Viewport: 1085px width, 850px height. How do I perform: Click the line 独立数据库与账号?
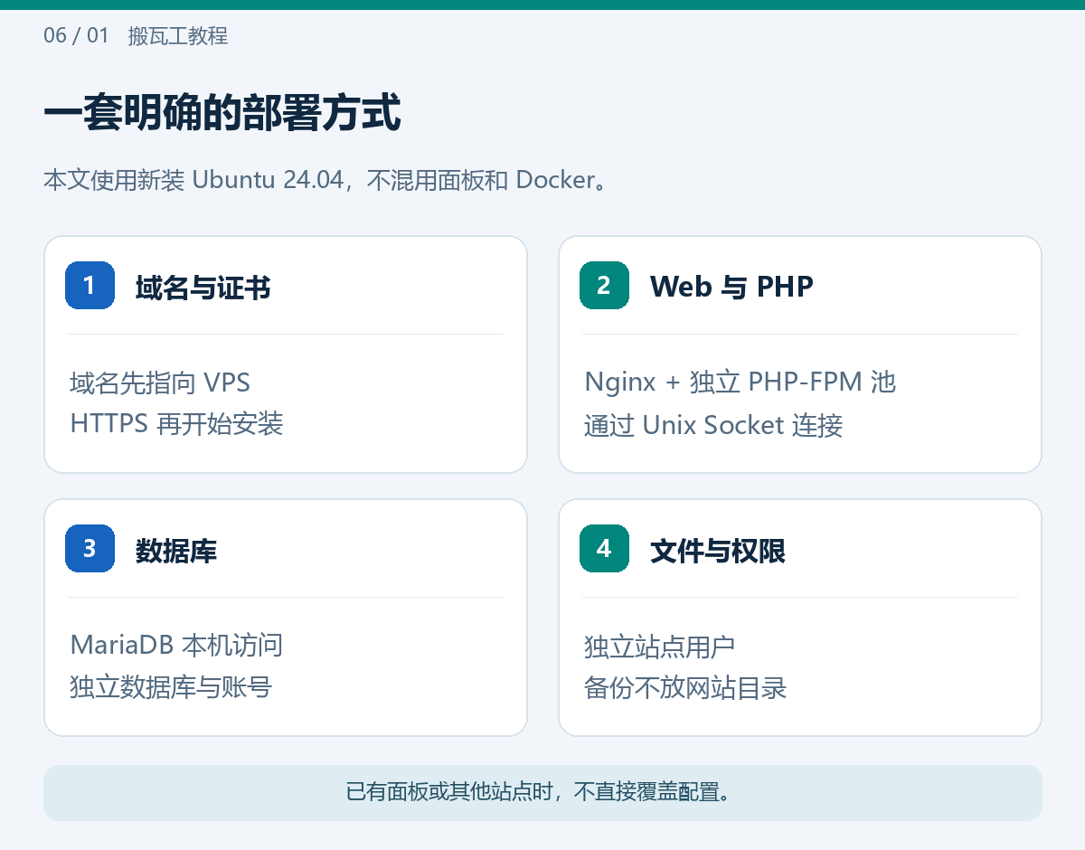point(171,687)
